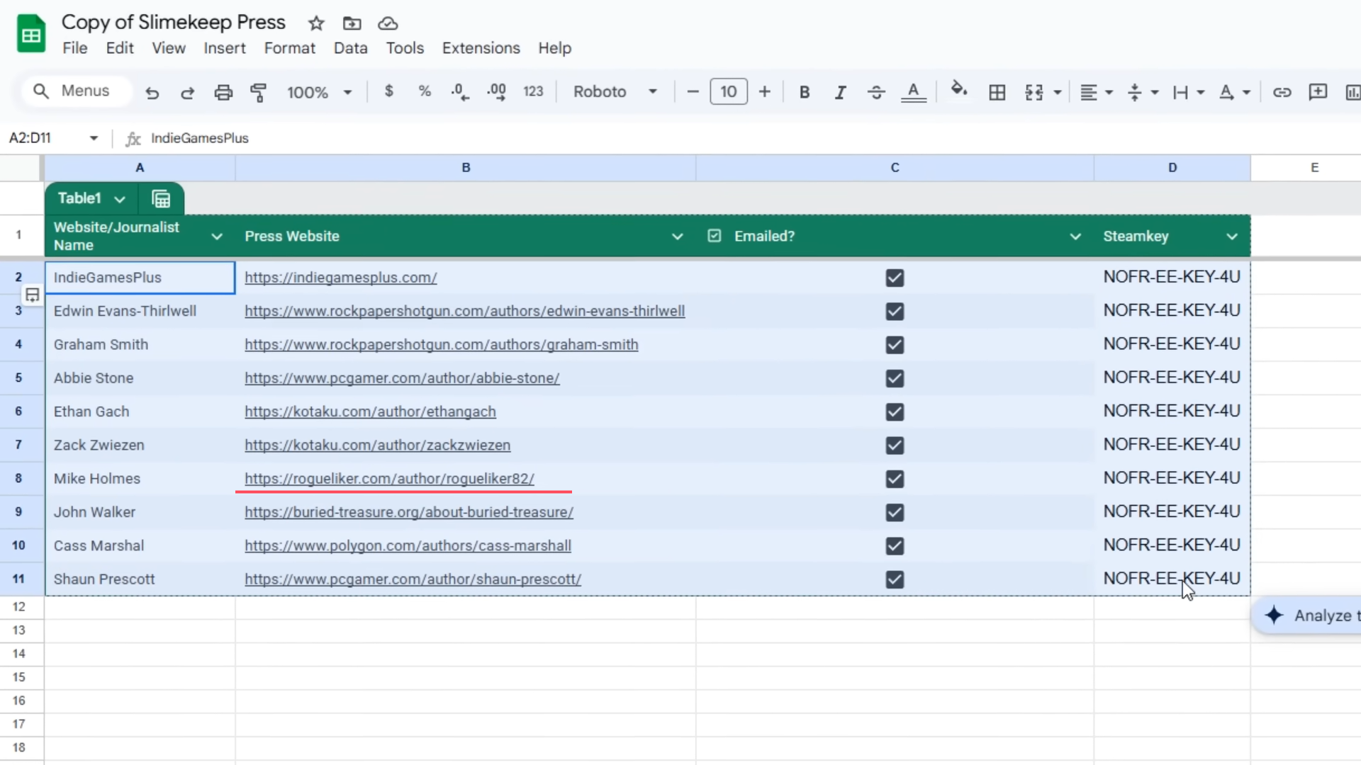The height and width of the screenshot is (765, 1361).
Task: Activate the Paint format tool
Action: [x=259, y=92]
